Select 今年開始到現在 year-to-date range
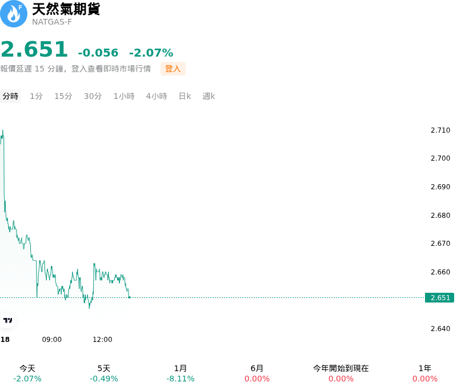This screenshot has height=390, width=457. [x=340, y=373]
